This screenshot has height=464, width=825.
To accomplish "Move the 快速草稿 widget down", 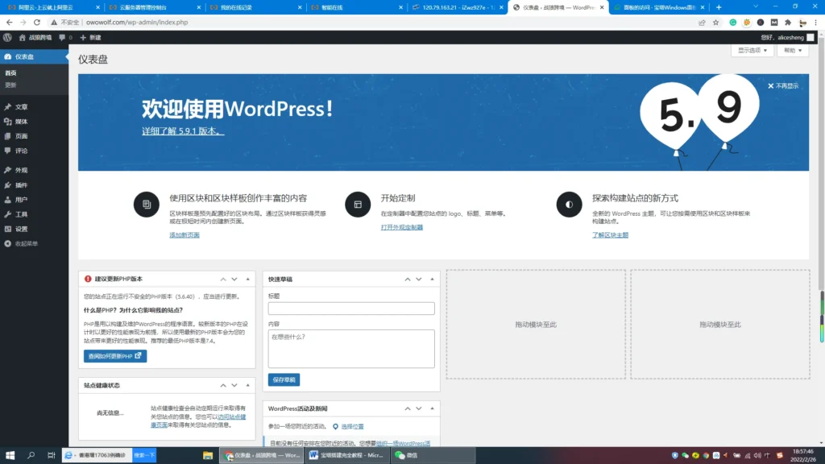I will pos(419,280).
